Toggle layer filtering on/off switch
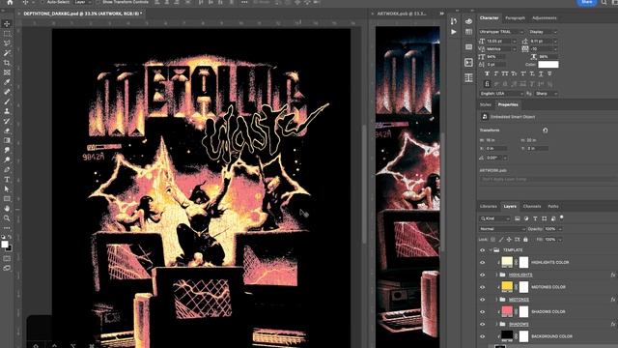 coord(562,217)
